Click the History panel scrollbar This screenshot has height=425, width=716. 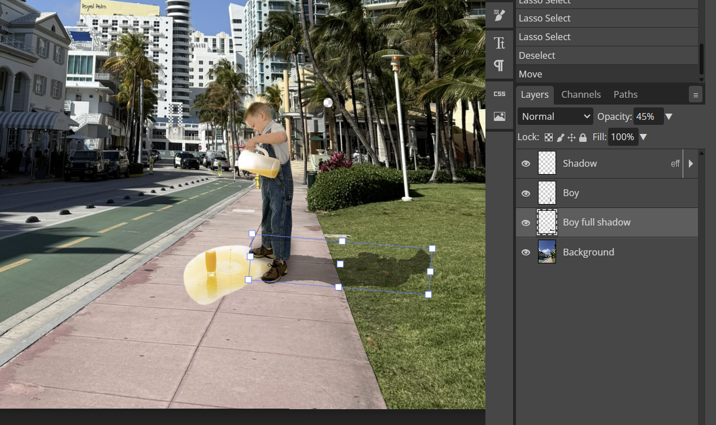702,59
